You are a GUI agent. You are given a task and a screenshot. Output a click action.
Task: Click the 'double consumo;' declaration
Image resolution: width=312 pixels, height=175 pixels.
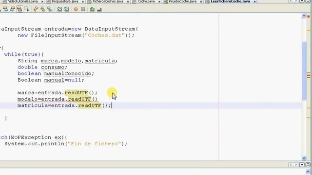tap(42, 67)
